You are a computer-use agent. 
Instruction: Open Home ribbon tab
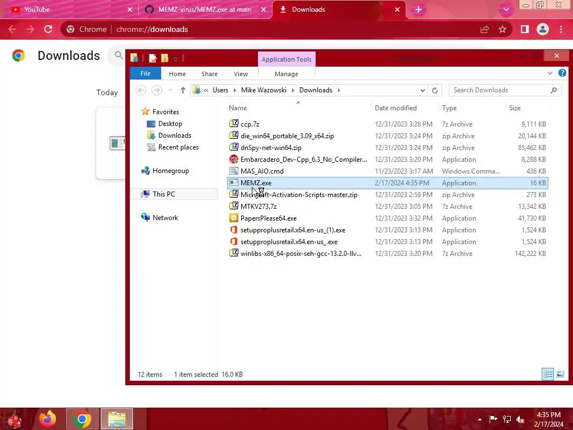[177, 74]
